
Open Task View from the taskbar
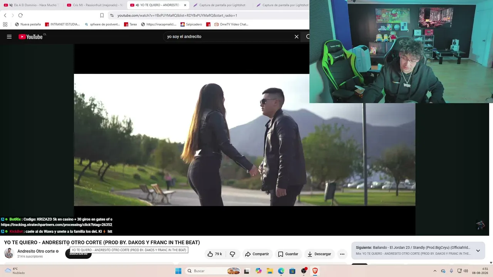coord(246,271)
